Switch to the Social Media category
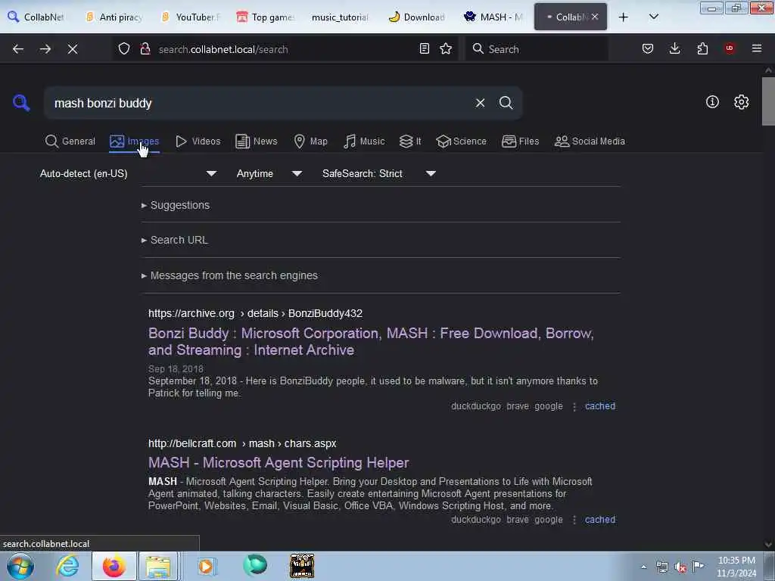The width and height of the screenshot is (775, 581). pos(590,141)
